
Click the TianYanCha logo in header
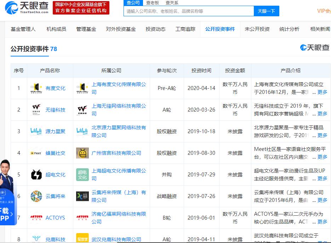point(27,7)
